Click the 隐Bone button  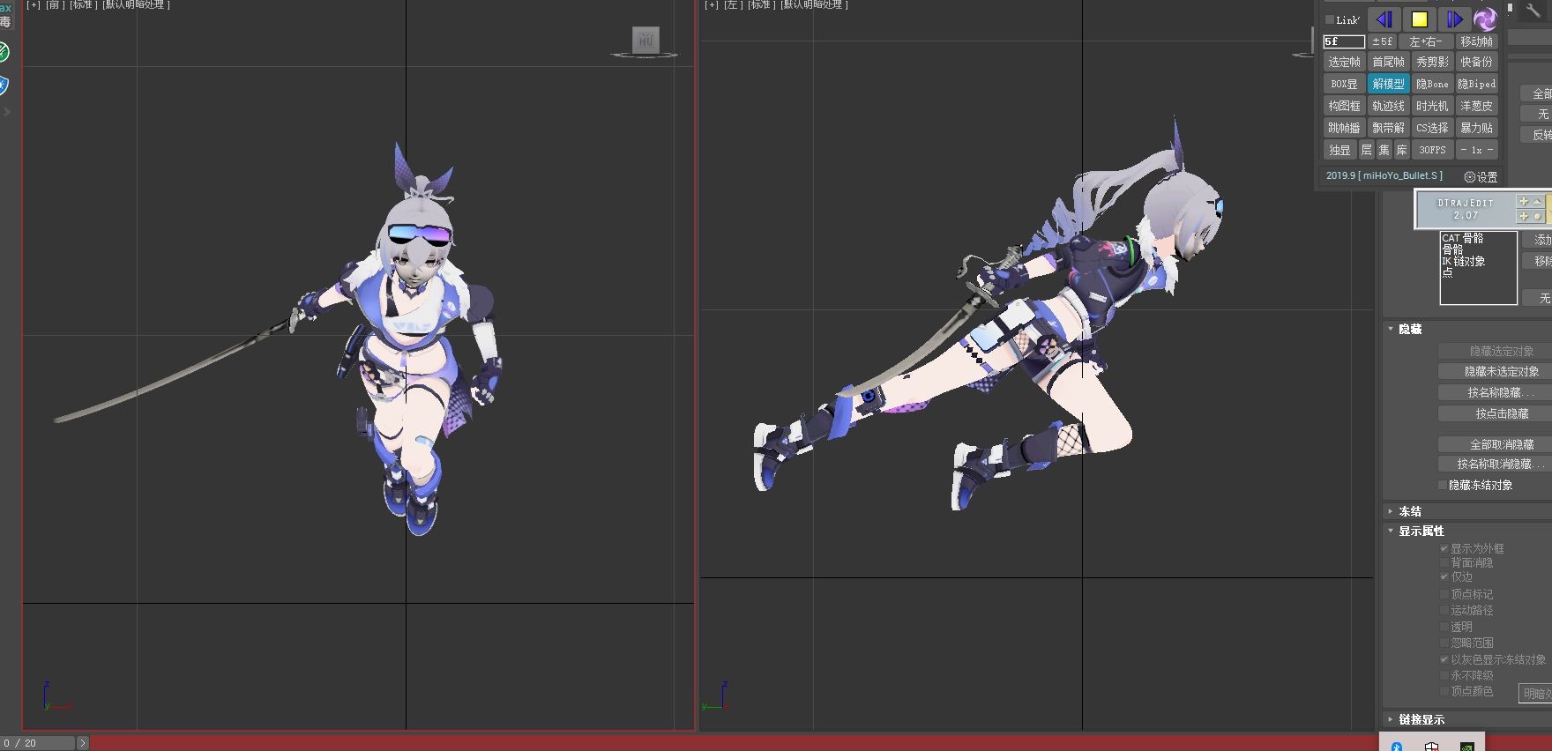tap(1432, 84)
